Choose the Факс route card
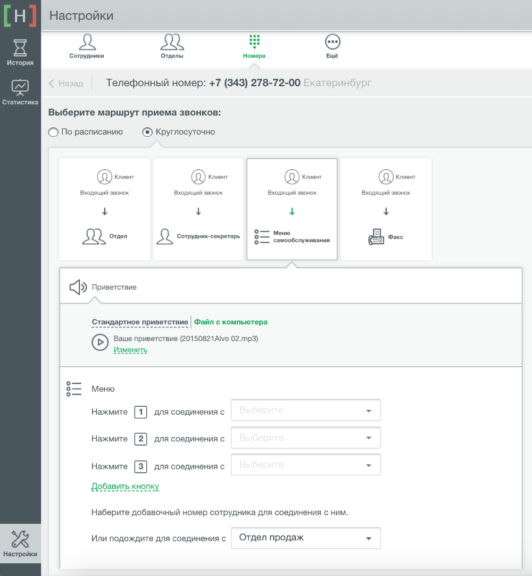532x576 pixels. (386, 209)
